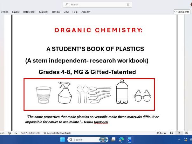
Task: Select the eyeglasses drawing
Action: point(142,96)
